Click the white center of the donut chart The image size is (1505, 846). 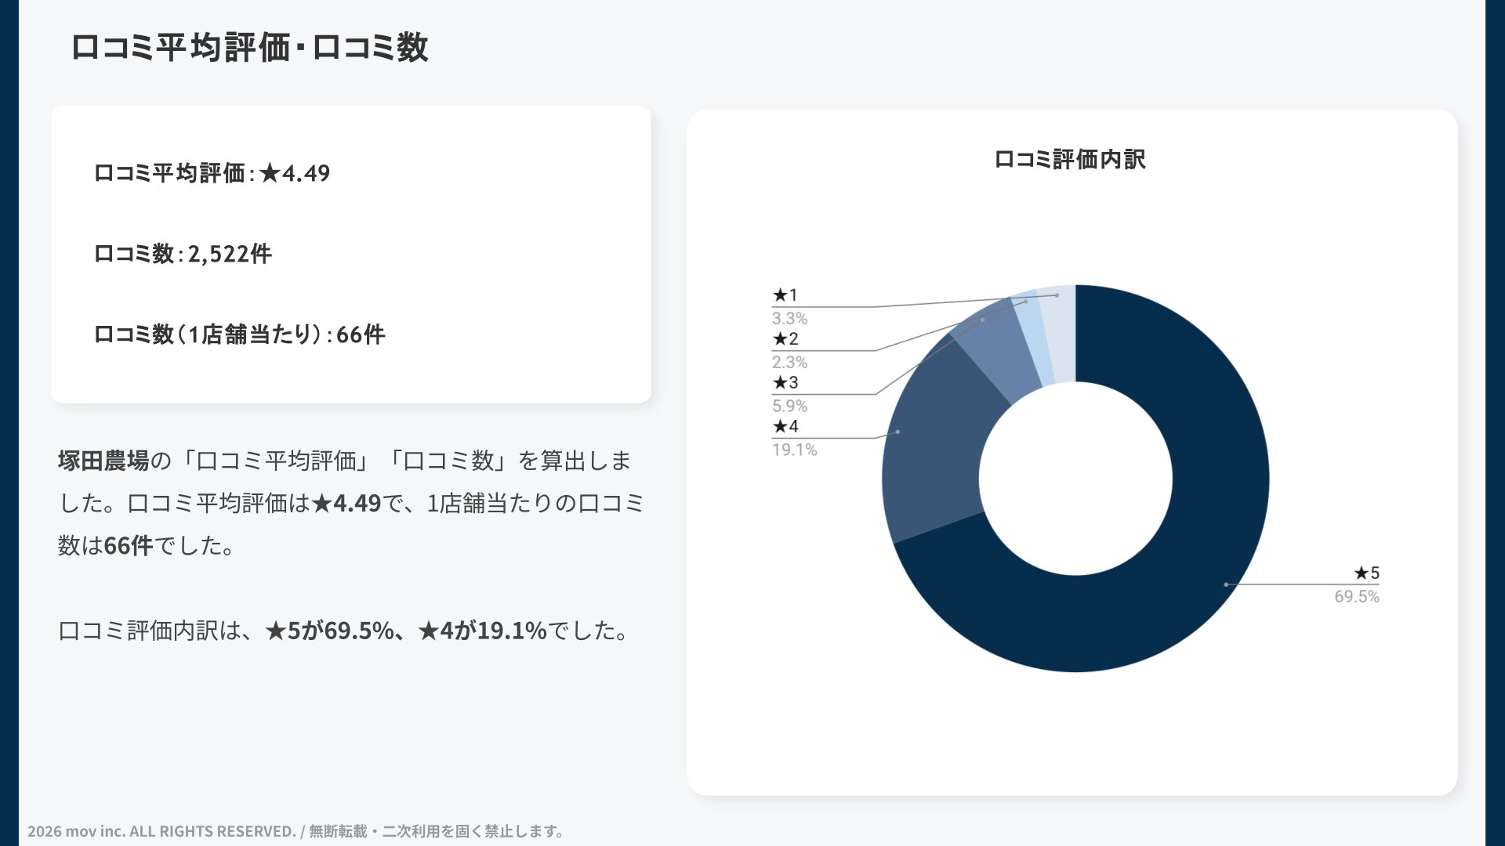[1075, 479]
